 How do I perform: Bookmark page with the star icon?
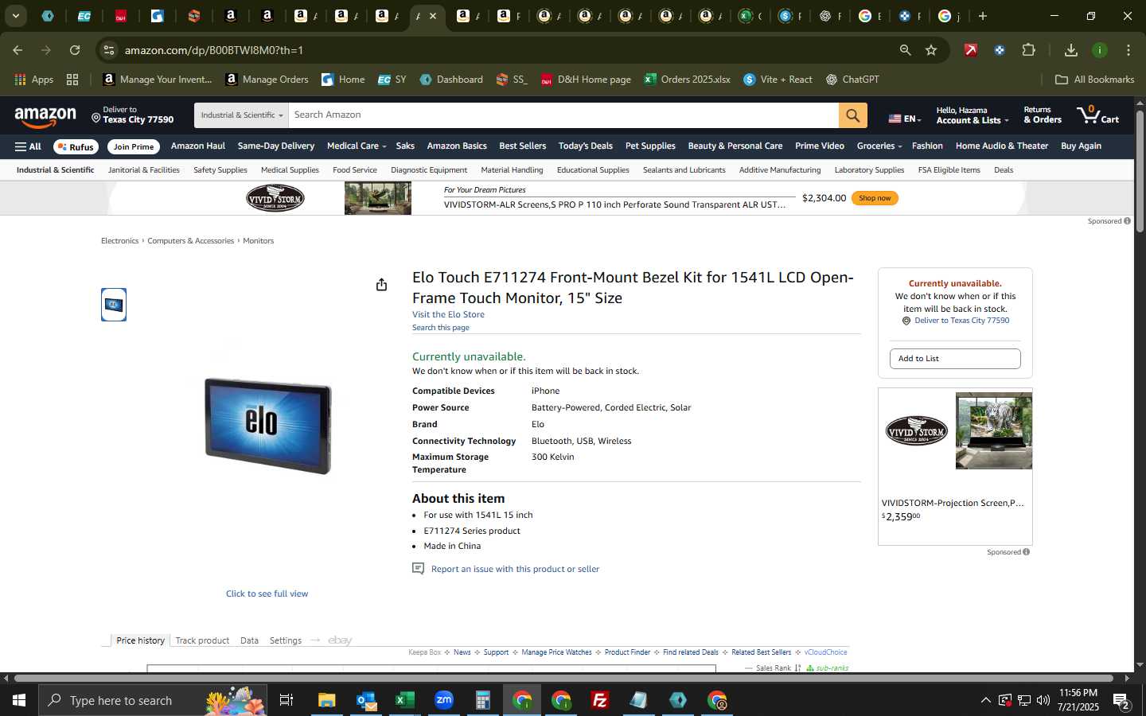(x=931, y=50)
